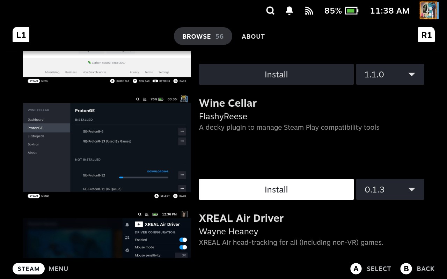Click the Wine Cellar plugin description text
Screen dimensions: 447x279
(289, 127)
